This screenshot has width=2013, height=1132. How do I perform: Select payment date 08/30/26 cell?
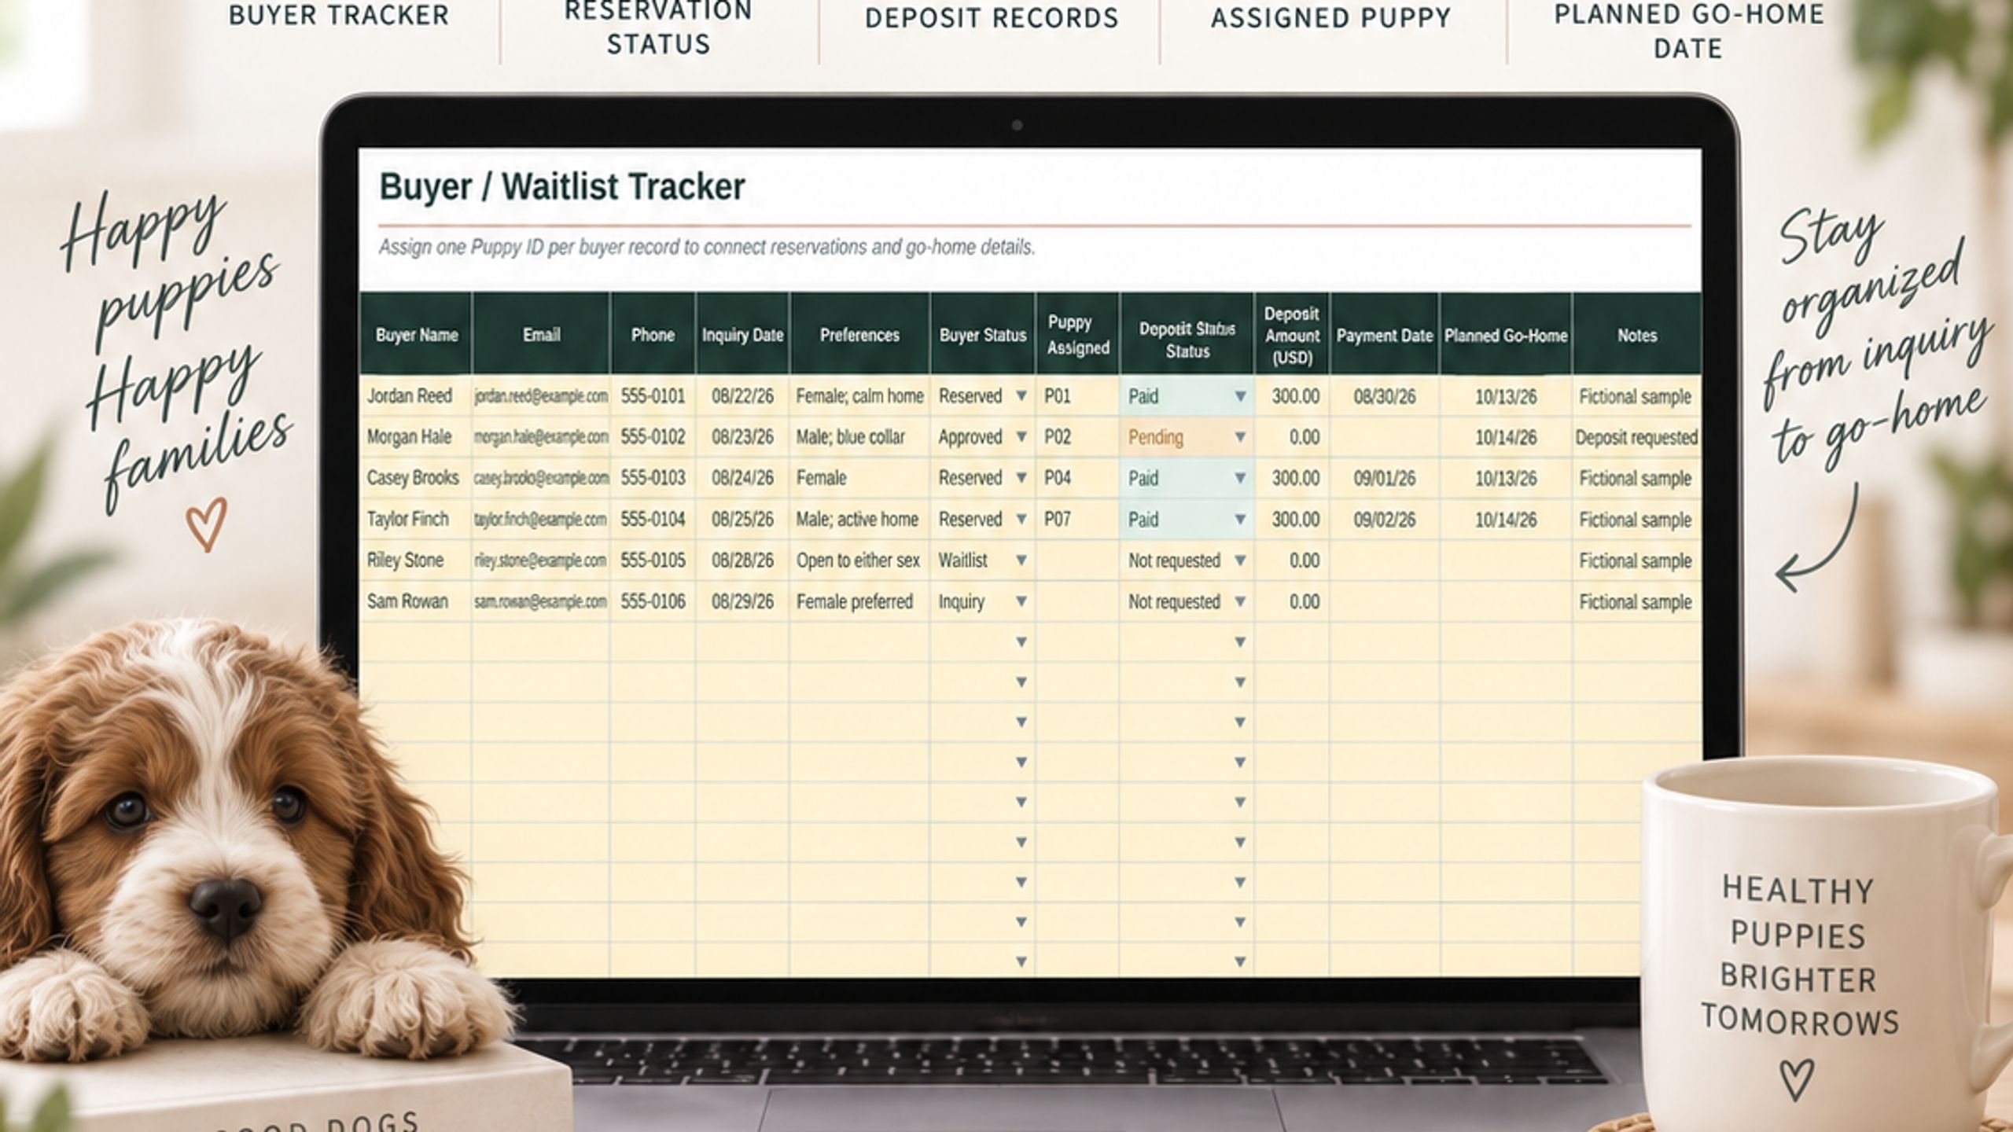tap(1384, 396)
